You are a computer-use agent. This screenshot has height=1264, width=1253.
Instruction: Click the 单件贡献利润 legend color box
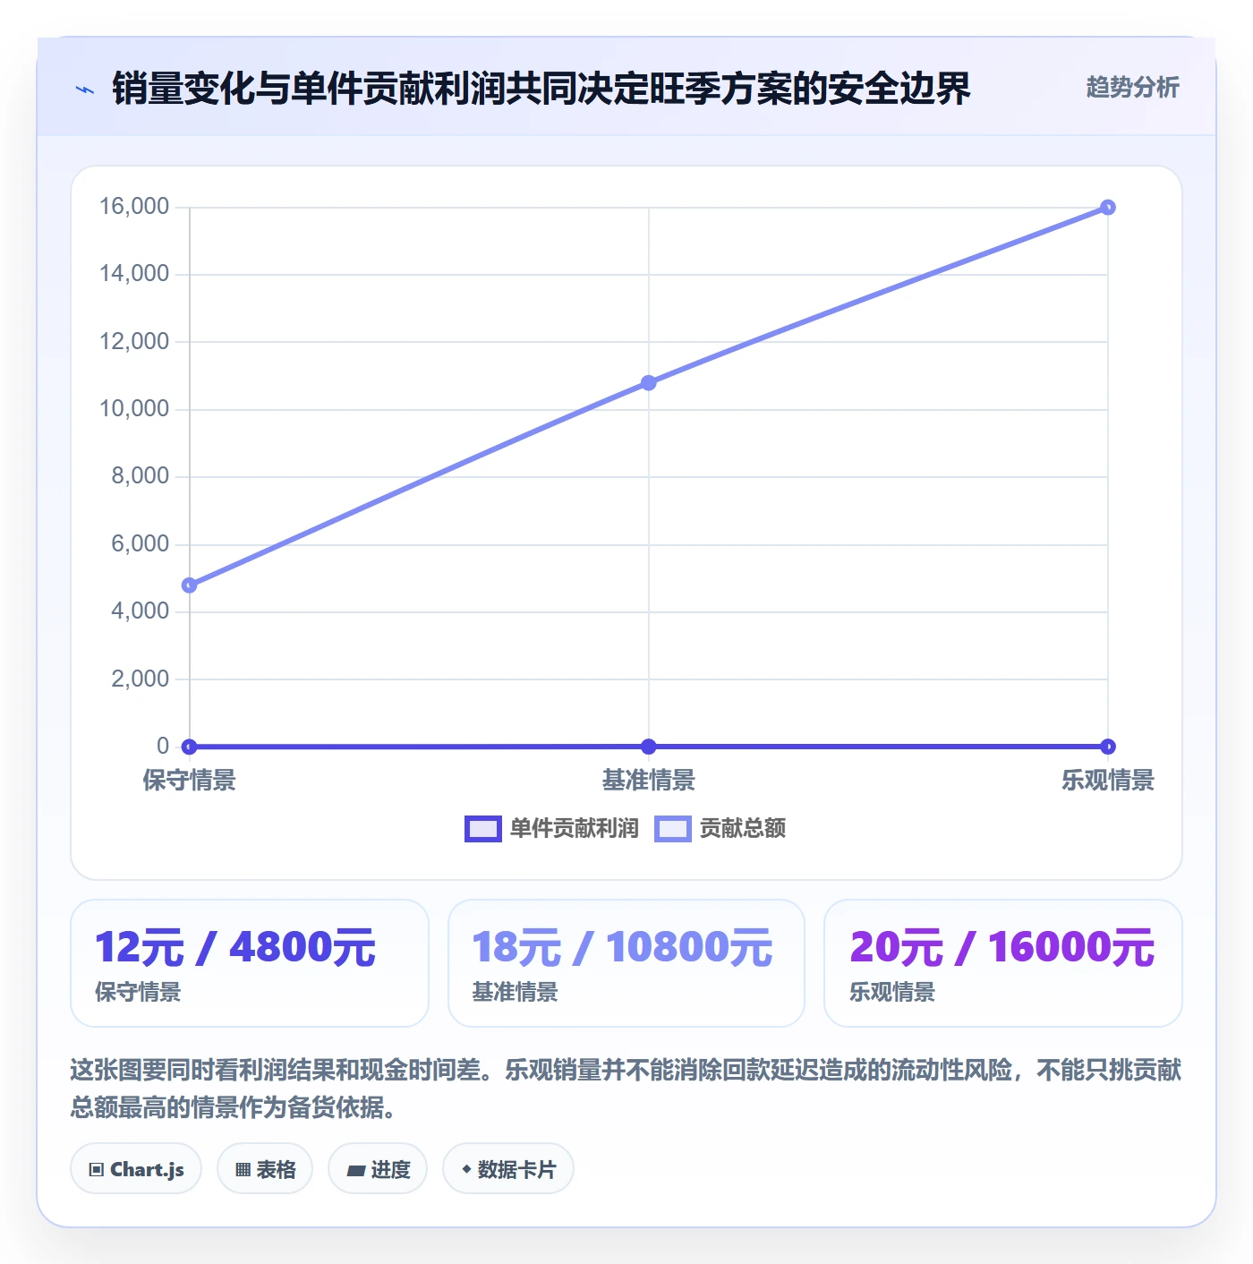(x=483, y=829)
